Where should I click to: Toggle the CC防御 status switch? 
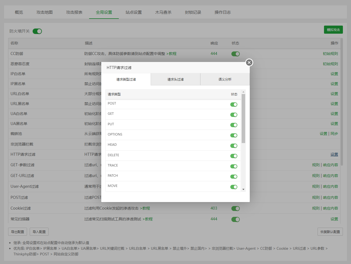click(235, 54)
